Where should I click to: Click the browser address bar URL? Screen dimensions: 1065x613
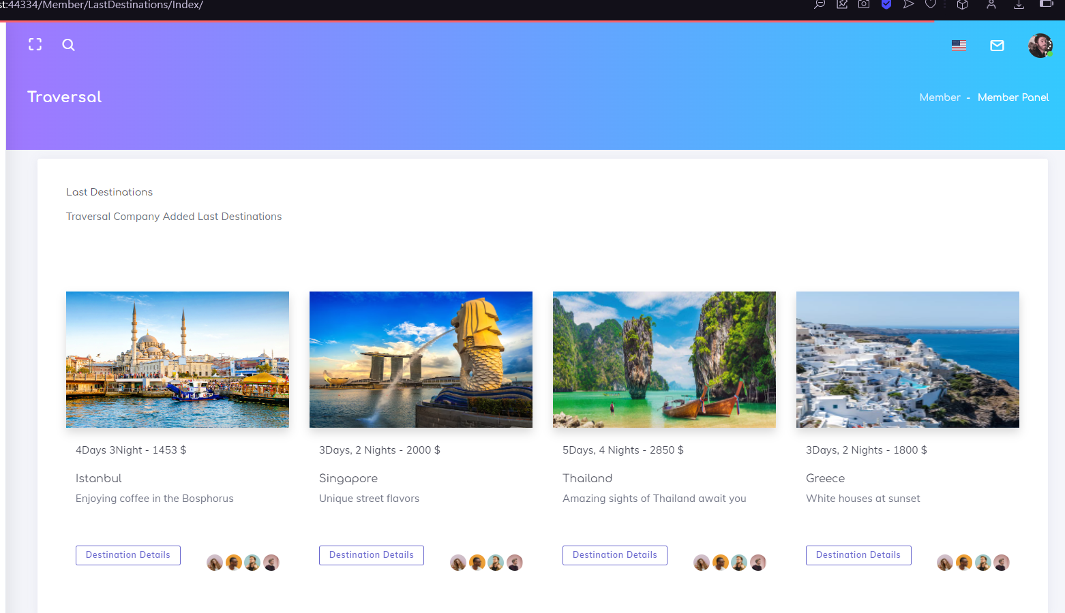click(x=102, y=5)
